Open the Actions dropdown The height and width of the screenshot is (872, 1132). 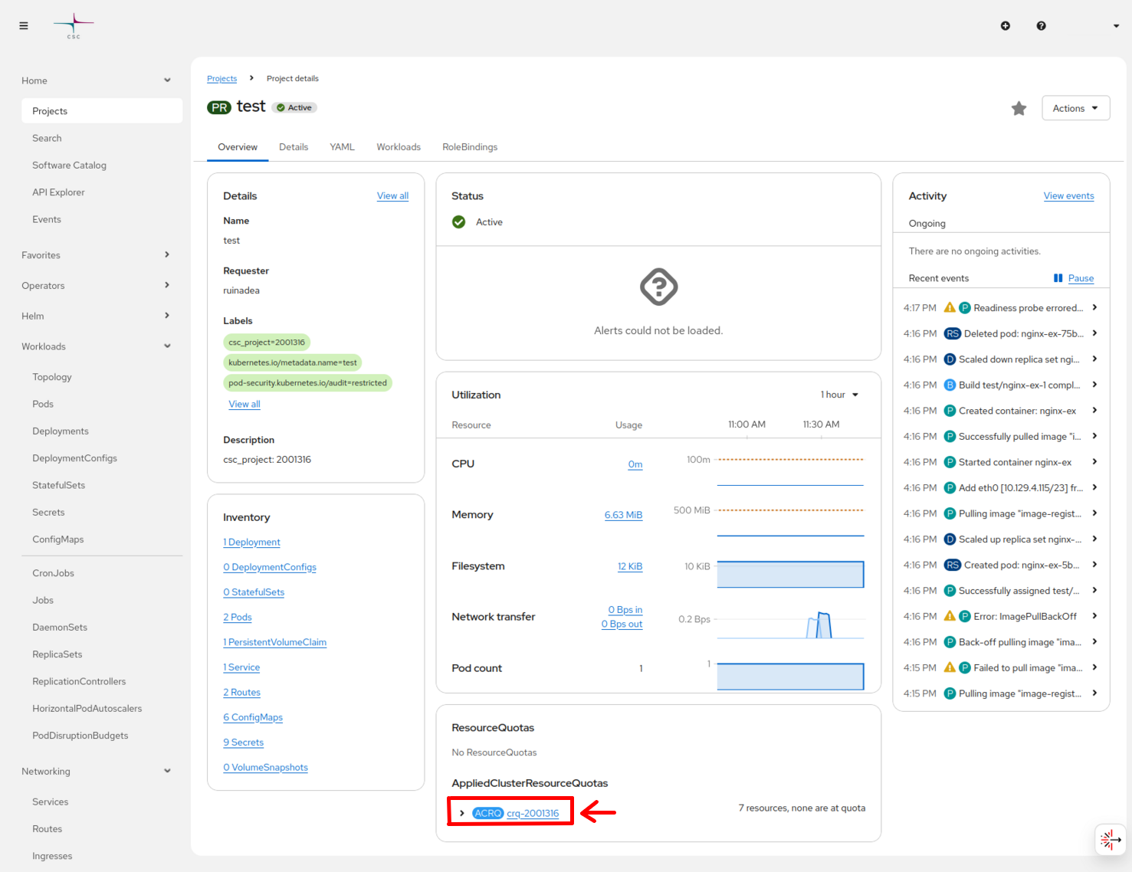point(1075,109)
